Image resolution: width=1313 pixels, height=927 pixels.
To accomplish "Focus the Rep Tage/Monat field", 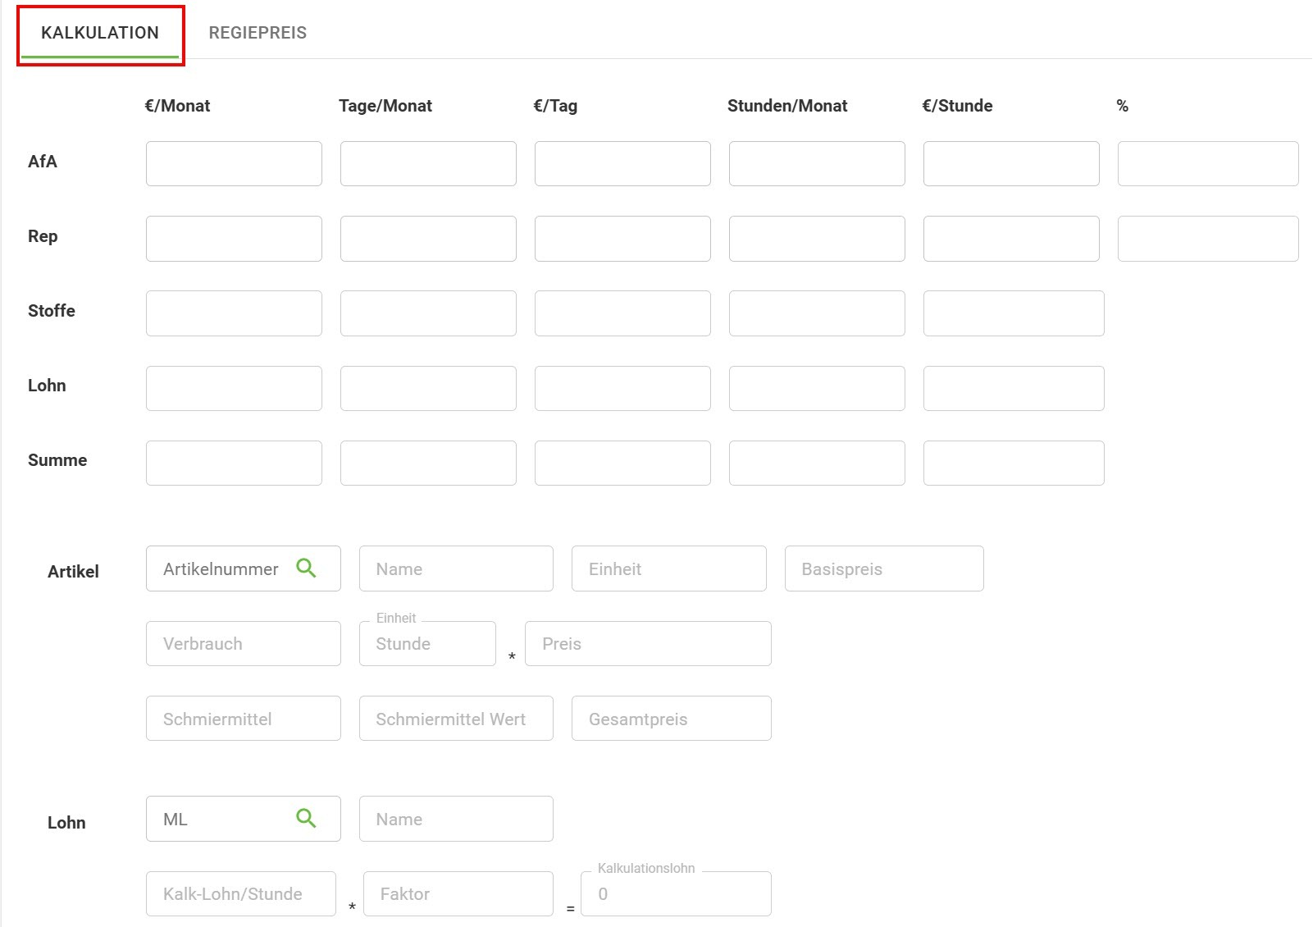I will click(x=428, y=239).
